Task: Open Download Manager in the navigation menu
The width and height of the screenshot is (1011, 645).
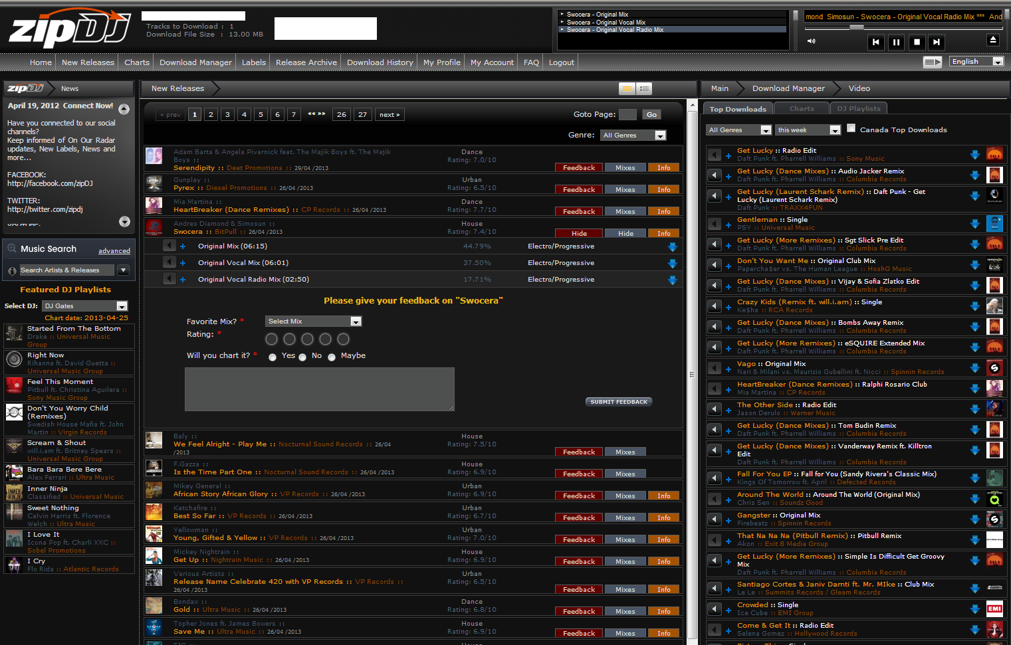Action: pyautogui.click(x=195, y=62)
